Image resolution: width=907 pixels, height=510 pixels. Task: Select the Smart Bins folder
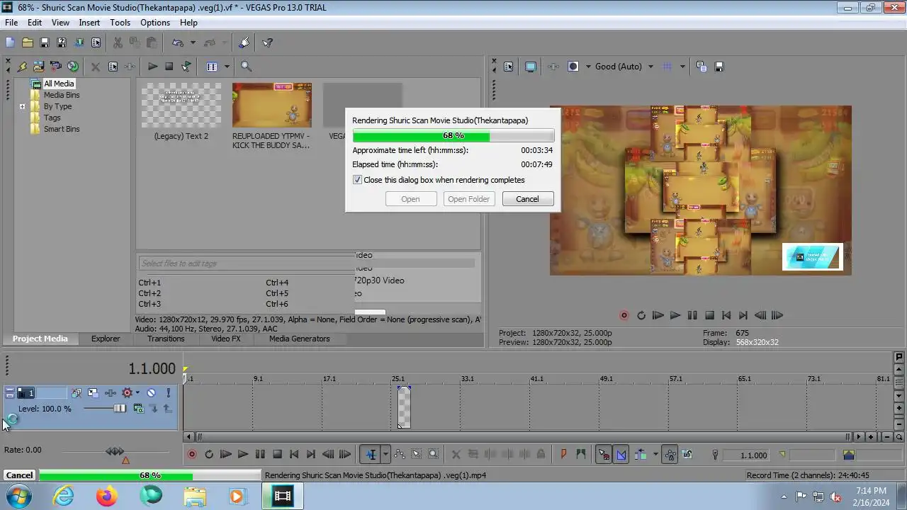62,130
